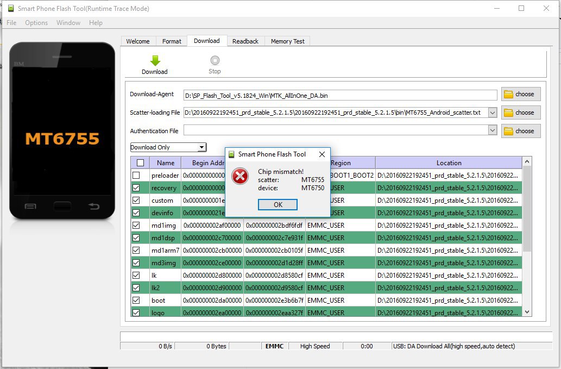The image size is (561, 369).
Task: Open the Options menu
Action: (x=36, y=22)
